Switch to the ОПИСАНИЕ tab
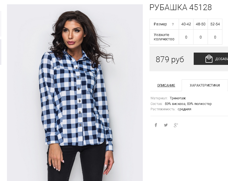The height and width of the screenshot is (181, 228). 166,85
